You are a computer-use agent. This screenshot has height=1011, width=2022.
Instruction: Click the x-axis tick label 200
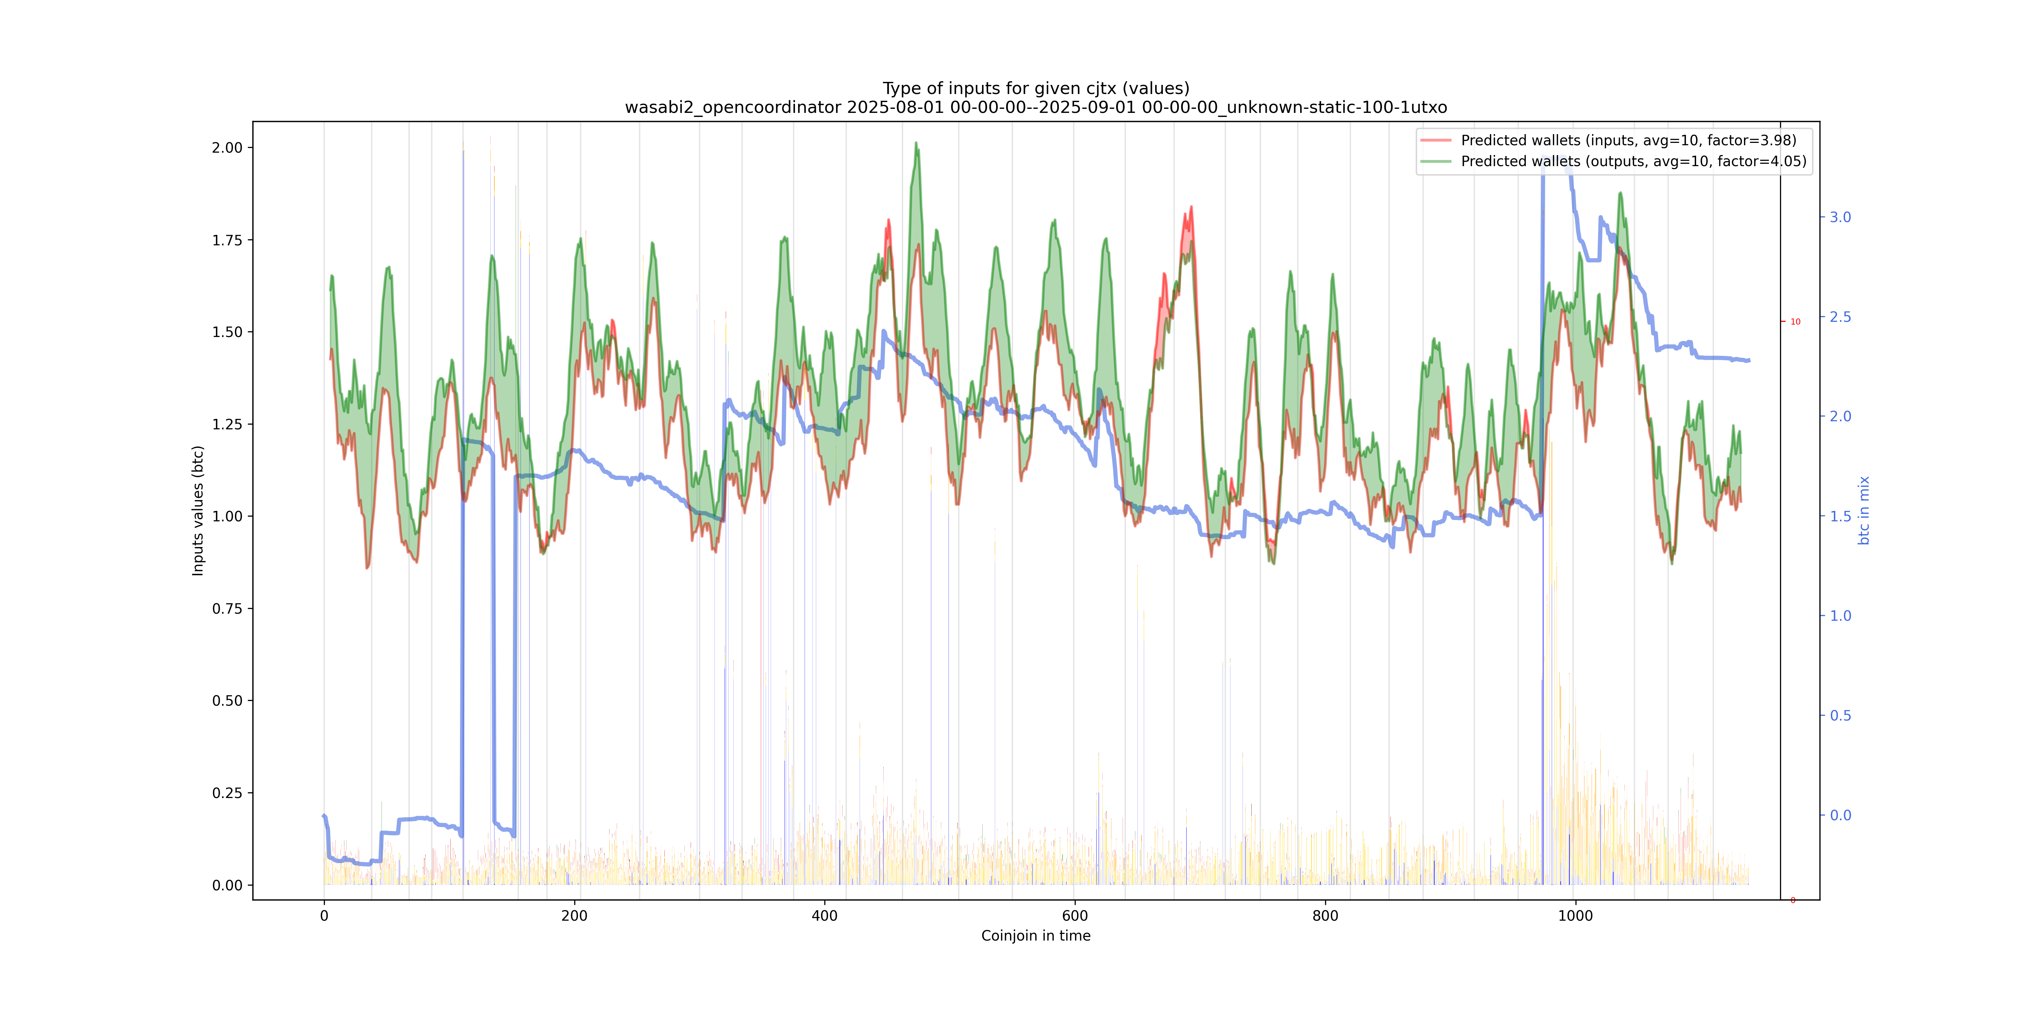click(575, 916)
